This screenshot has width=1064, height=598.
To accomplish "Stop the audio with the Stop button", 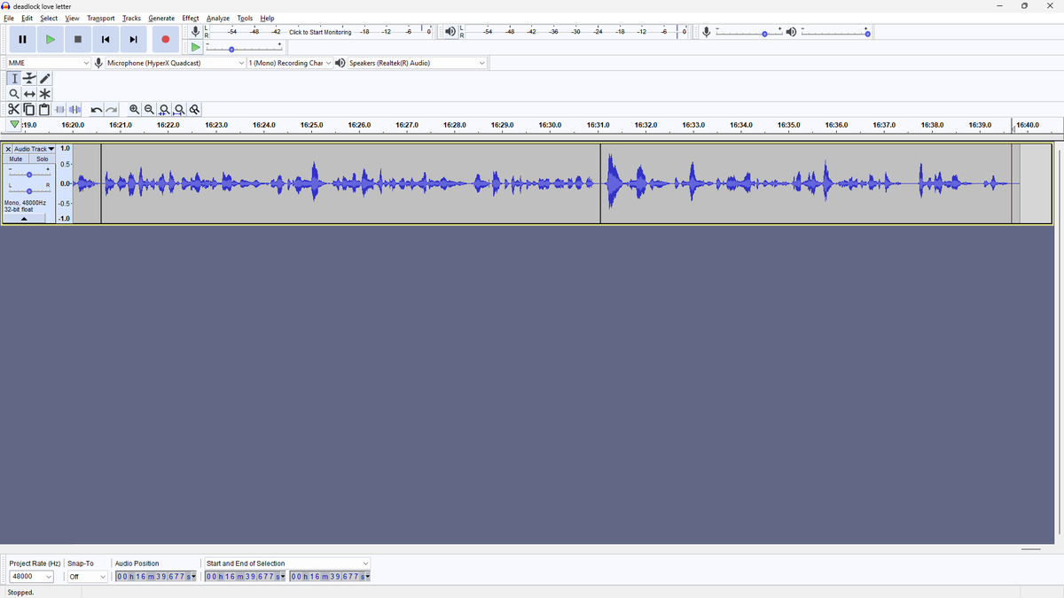I will (x=78, y=39).
